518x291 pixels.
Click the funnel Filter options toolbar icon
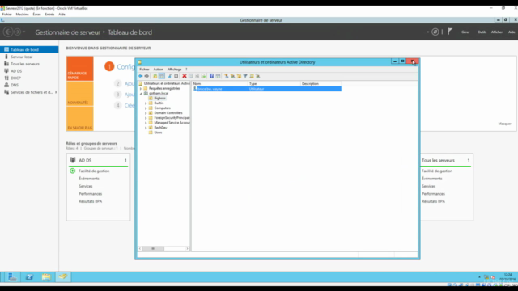pyautogui.click(x=245, y=76)
